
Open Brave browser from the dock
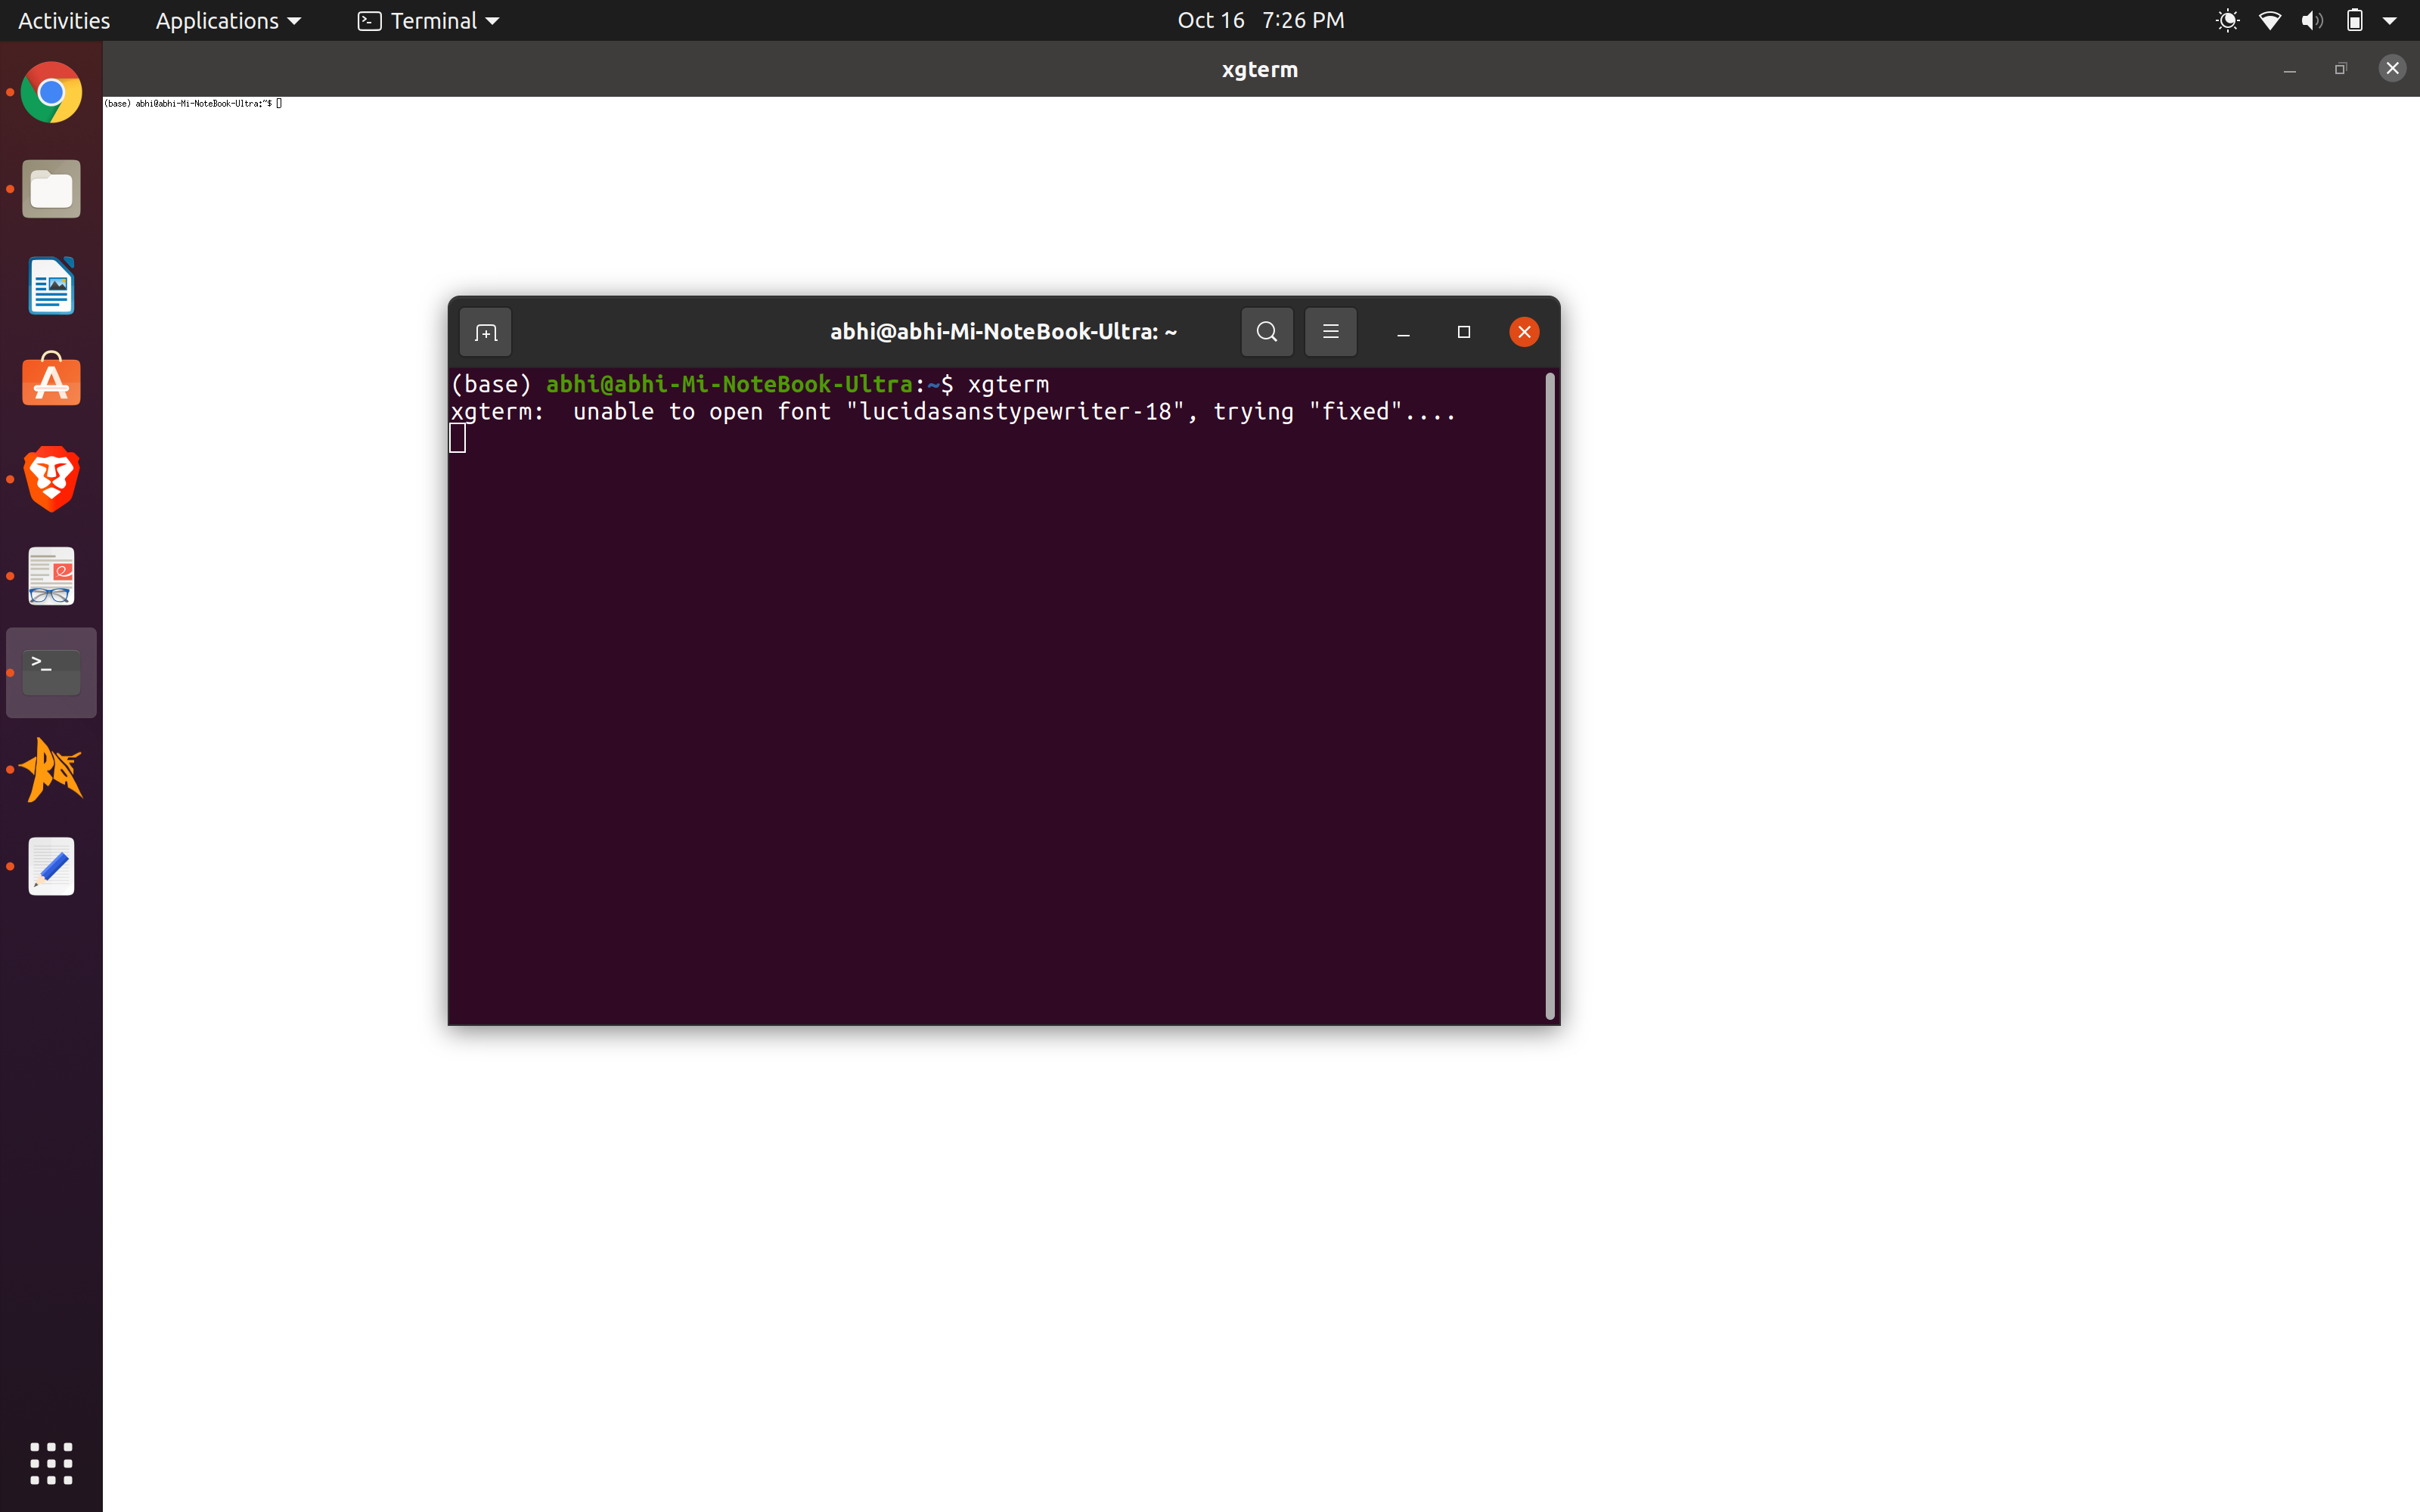[50, 478]
